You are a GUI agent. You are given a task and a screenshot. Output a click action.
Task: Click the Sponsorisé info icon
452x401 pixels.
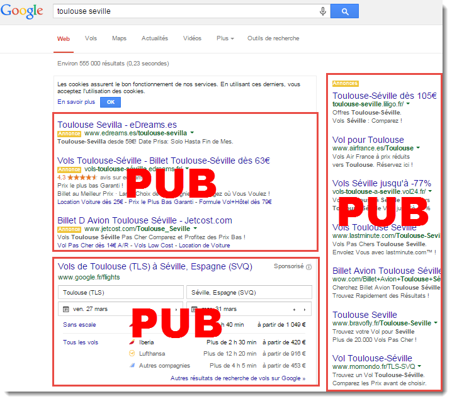click(x=308, y=267)
